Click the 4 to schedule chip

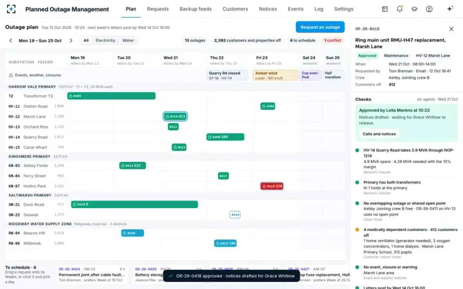point(302,40)
